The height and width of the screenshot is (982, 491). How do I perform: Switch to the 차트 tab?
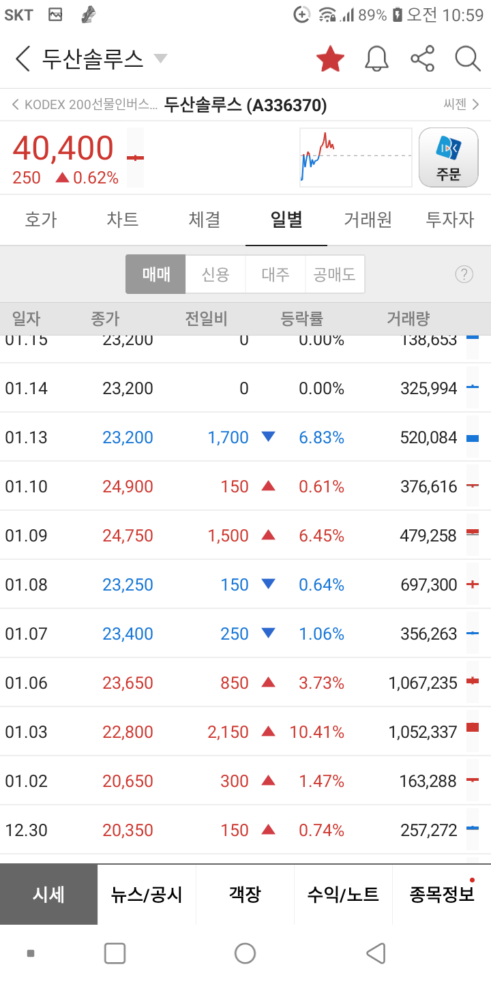pos(123,220)
